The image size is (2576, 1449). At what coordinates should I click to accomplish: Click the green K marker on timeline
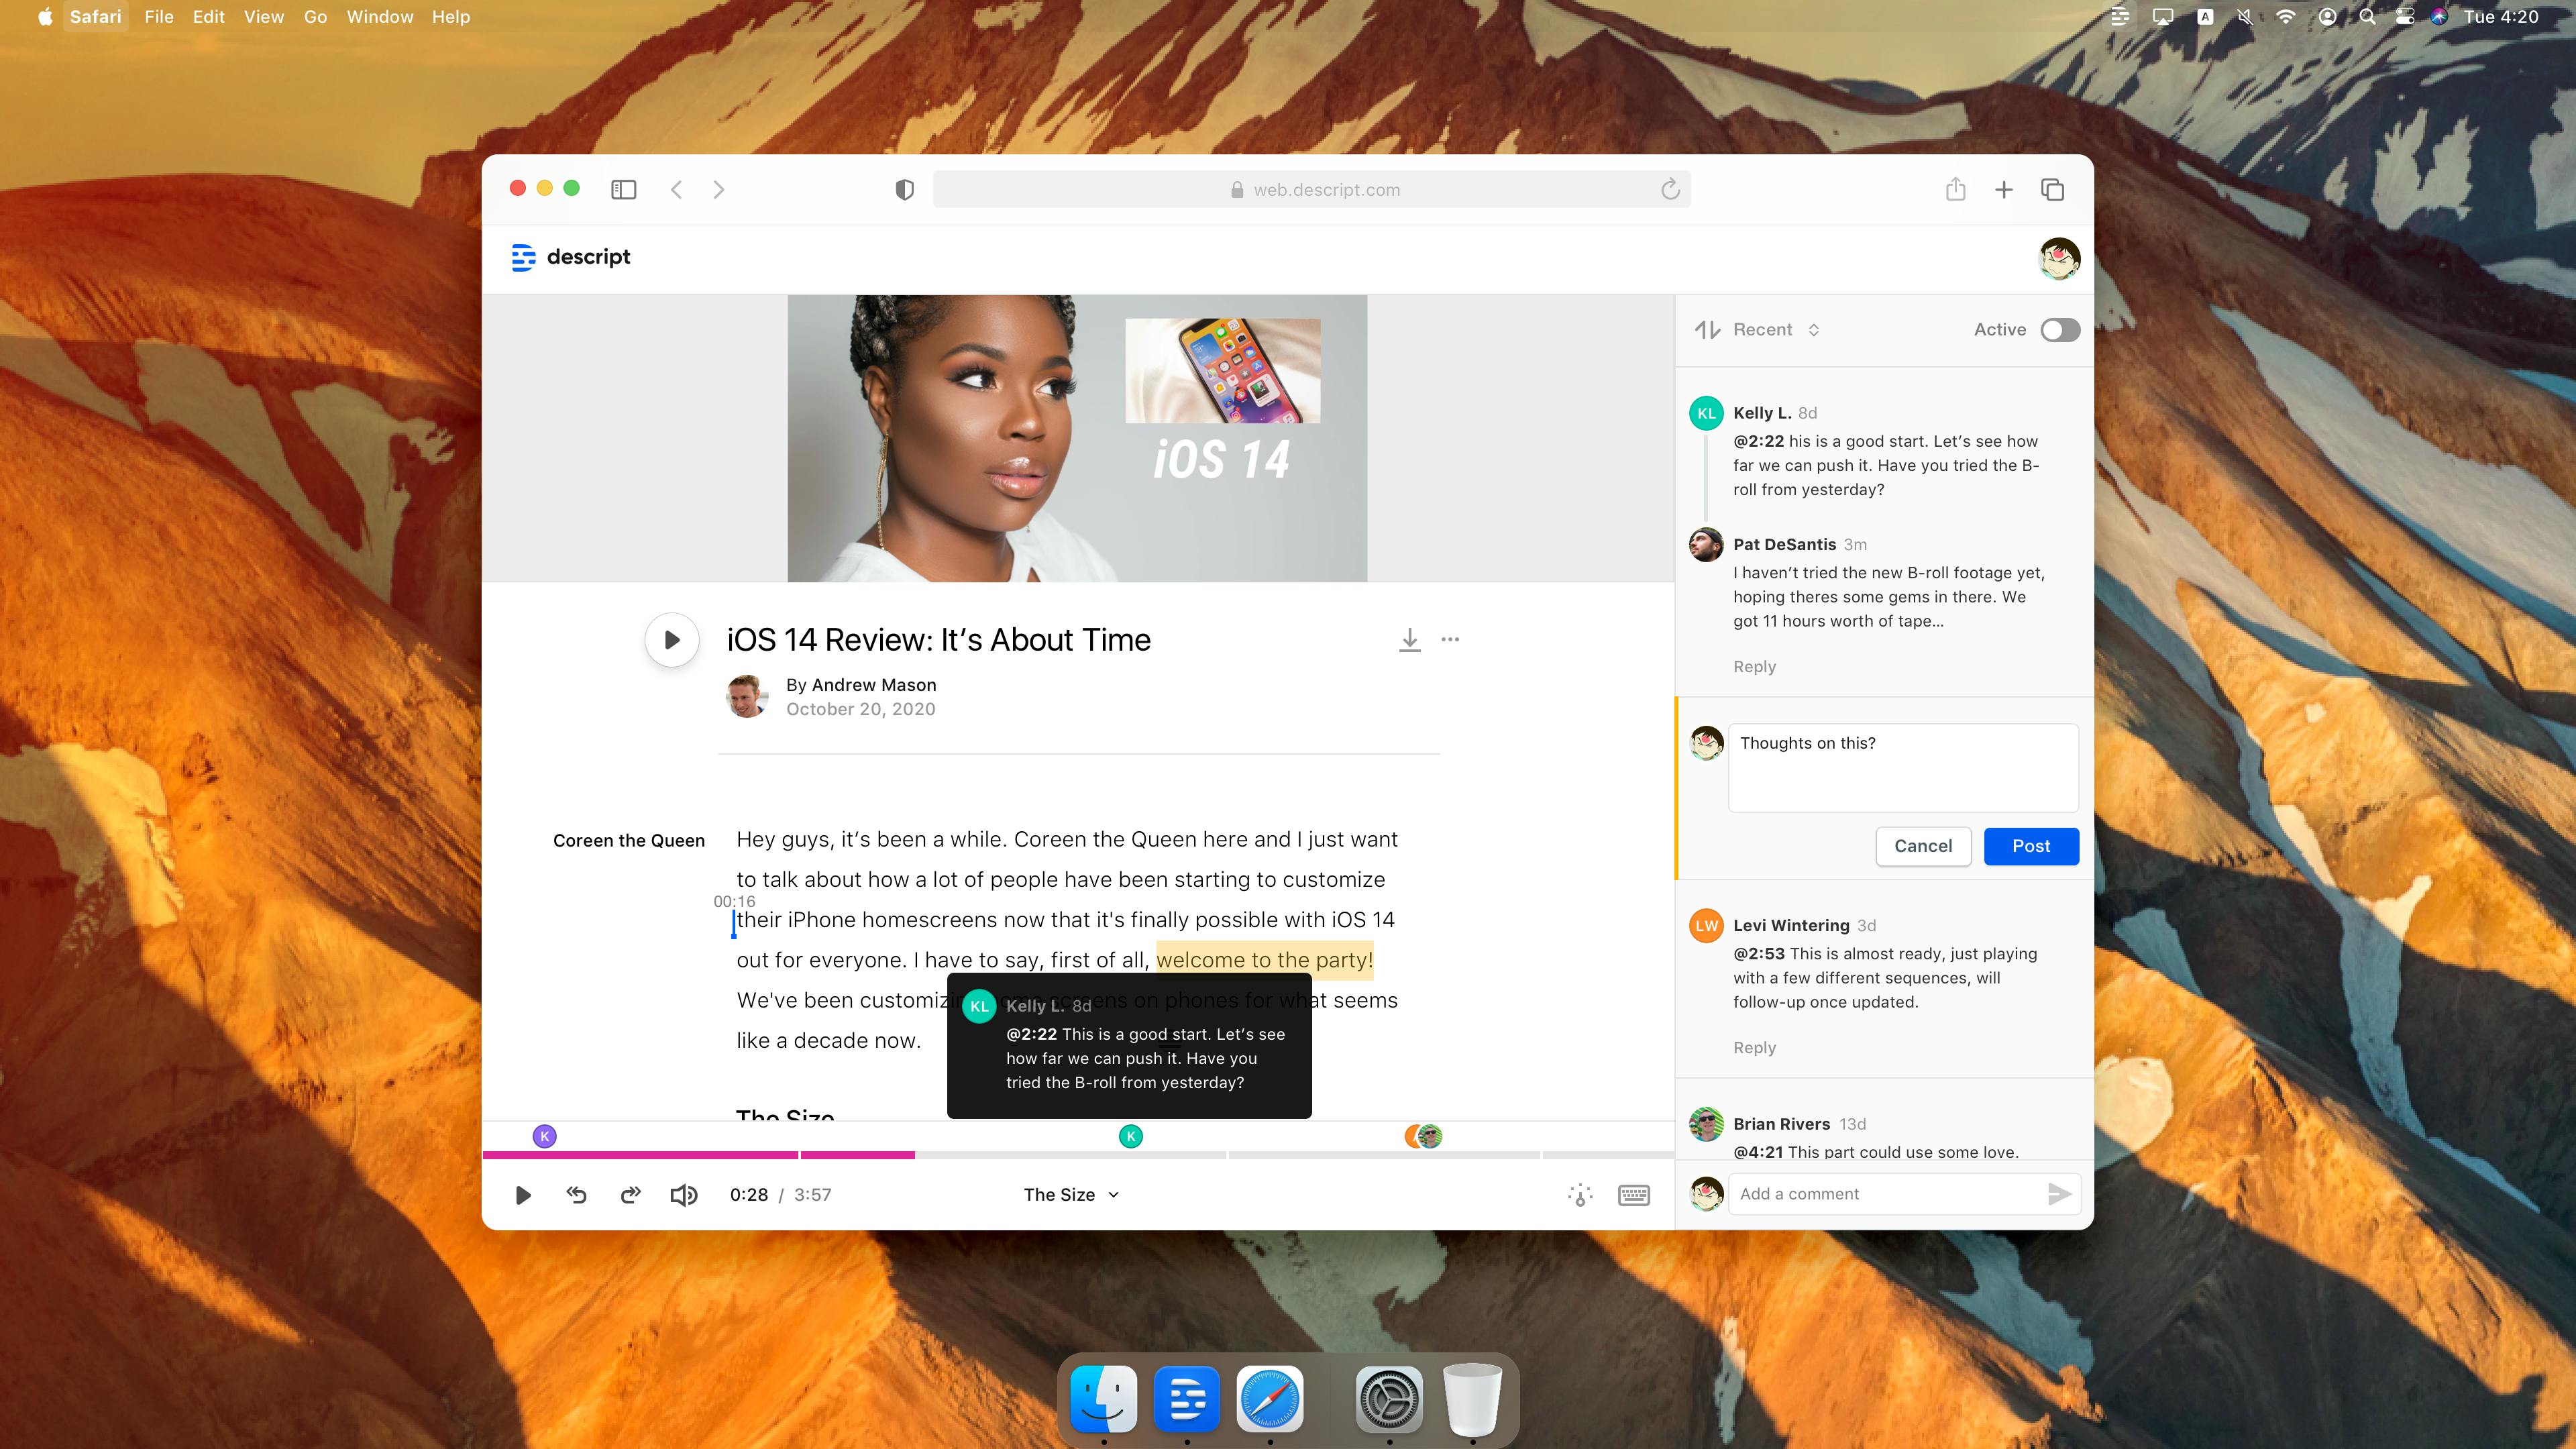coord(1131,1136)
